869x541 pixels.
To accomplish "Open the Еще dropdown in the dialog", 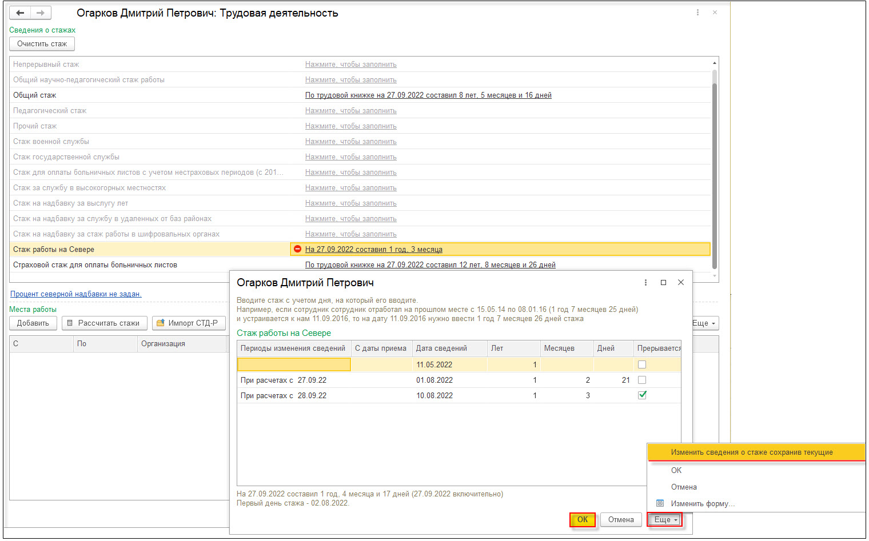I will 665,519.
